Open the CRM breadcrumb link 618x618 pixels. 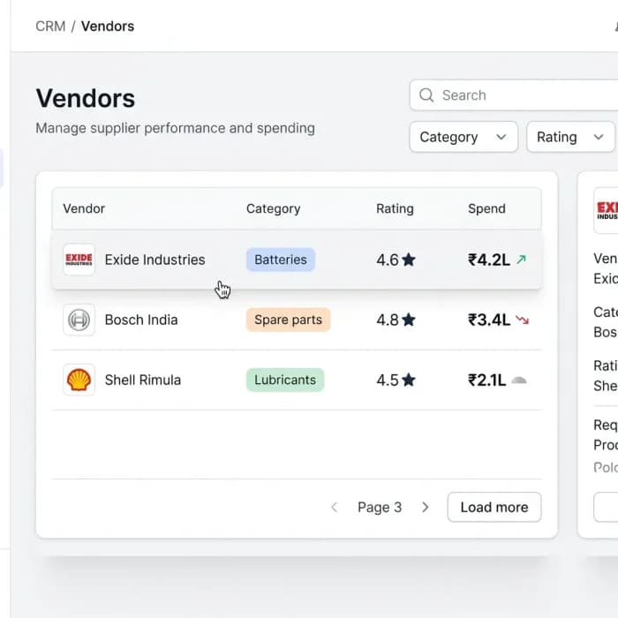click(x=50, y=26)
